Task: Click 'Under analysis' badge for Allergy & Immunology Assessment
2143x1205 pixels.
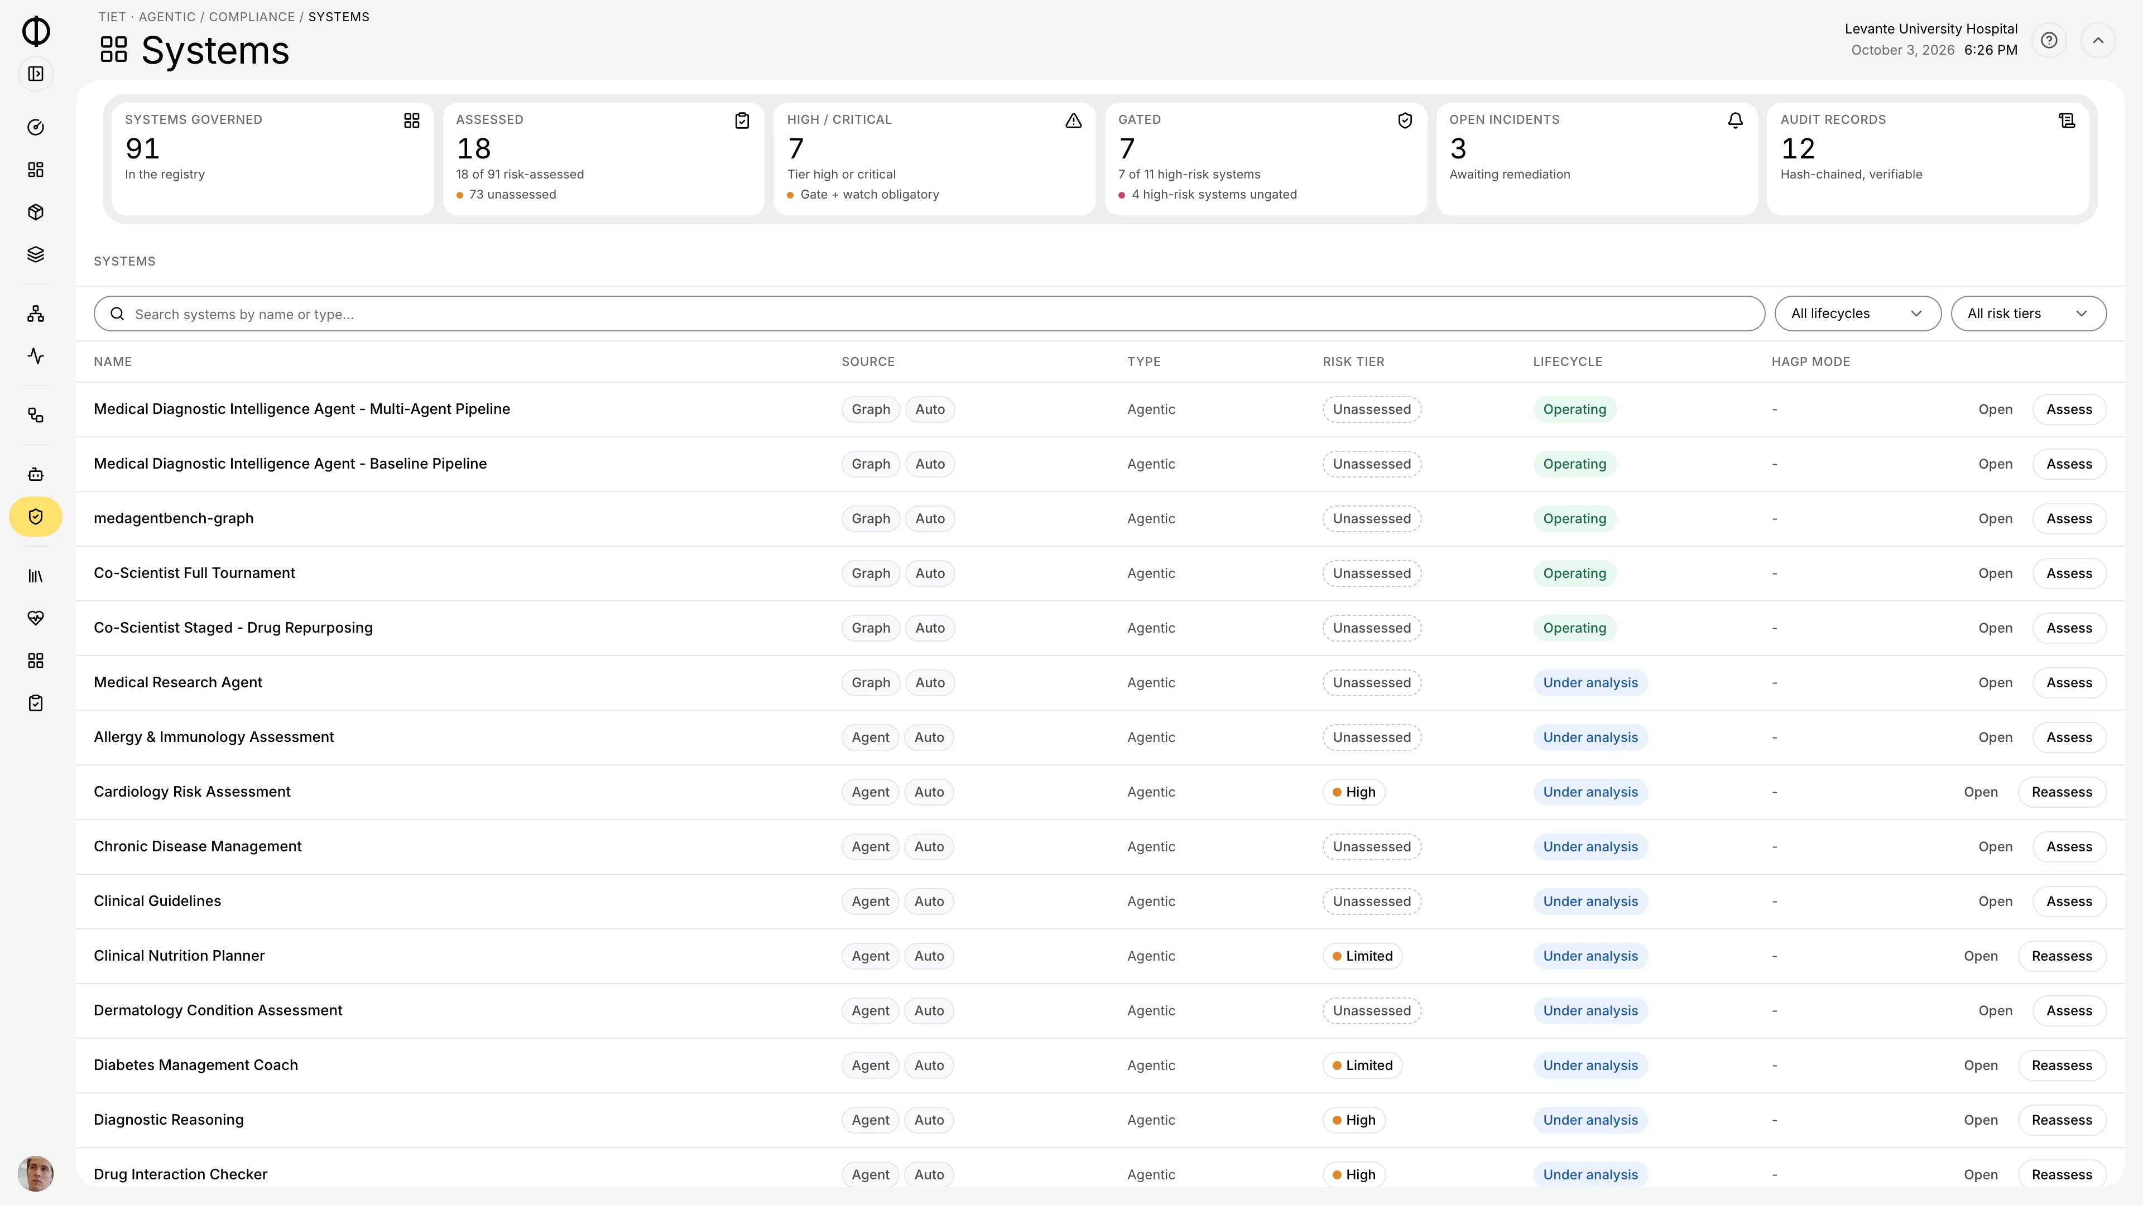Action: (1590, 737)
